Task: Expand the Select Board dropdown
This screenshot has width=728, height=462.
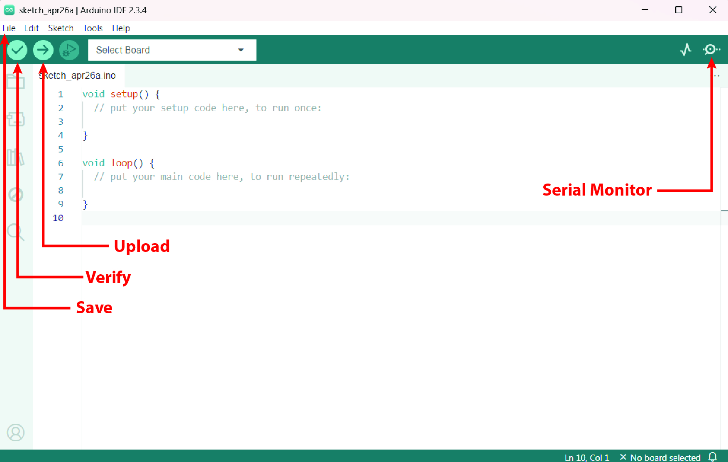Action: 172,50
